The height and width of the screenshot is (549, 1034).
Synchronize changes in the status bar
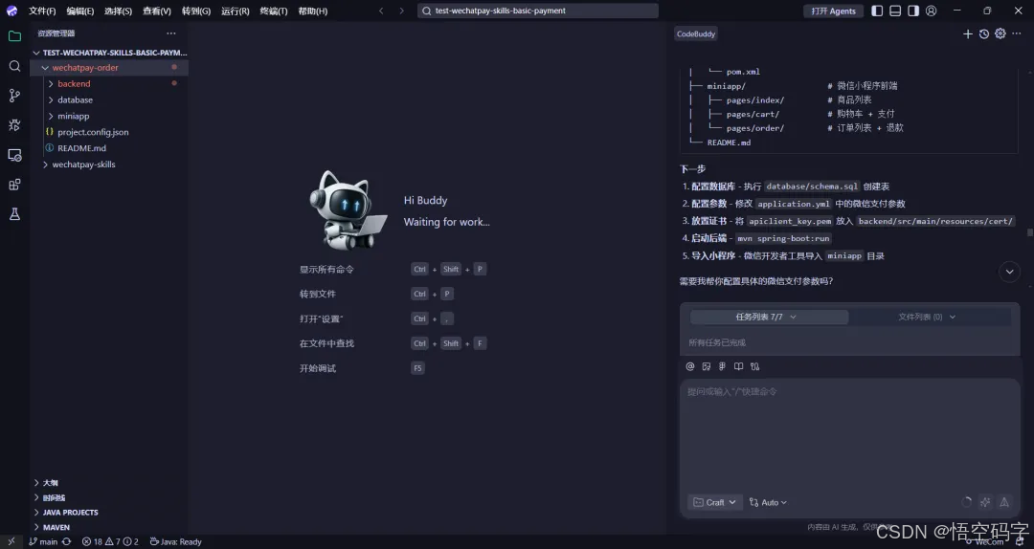coord(67,541)
